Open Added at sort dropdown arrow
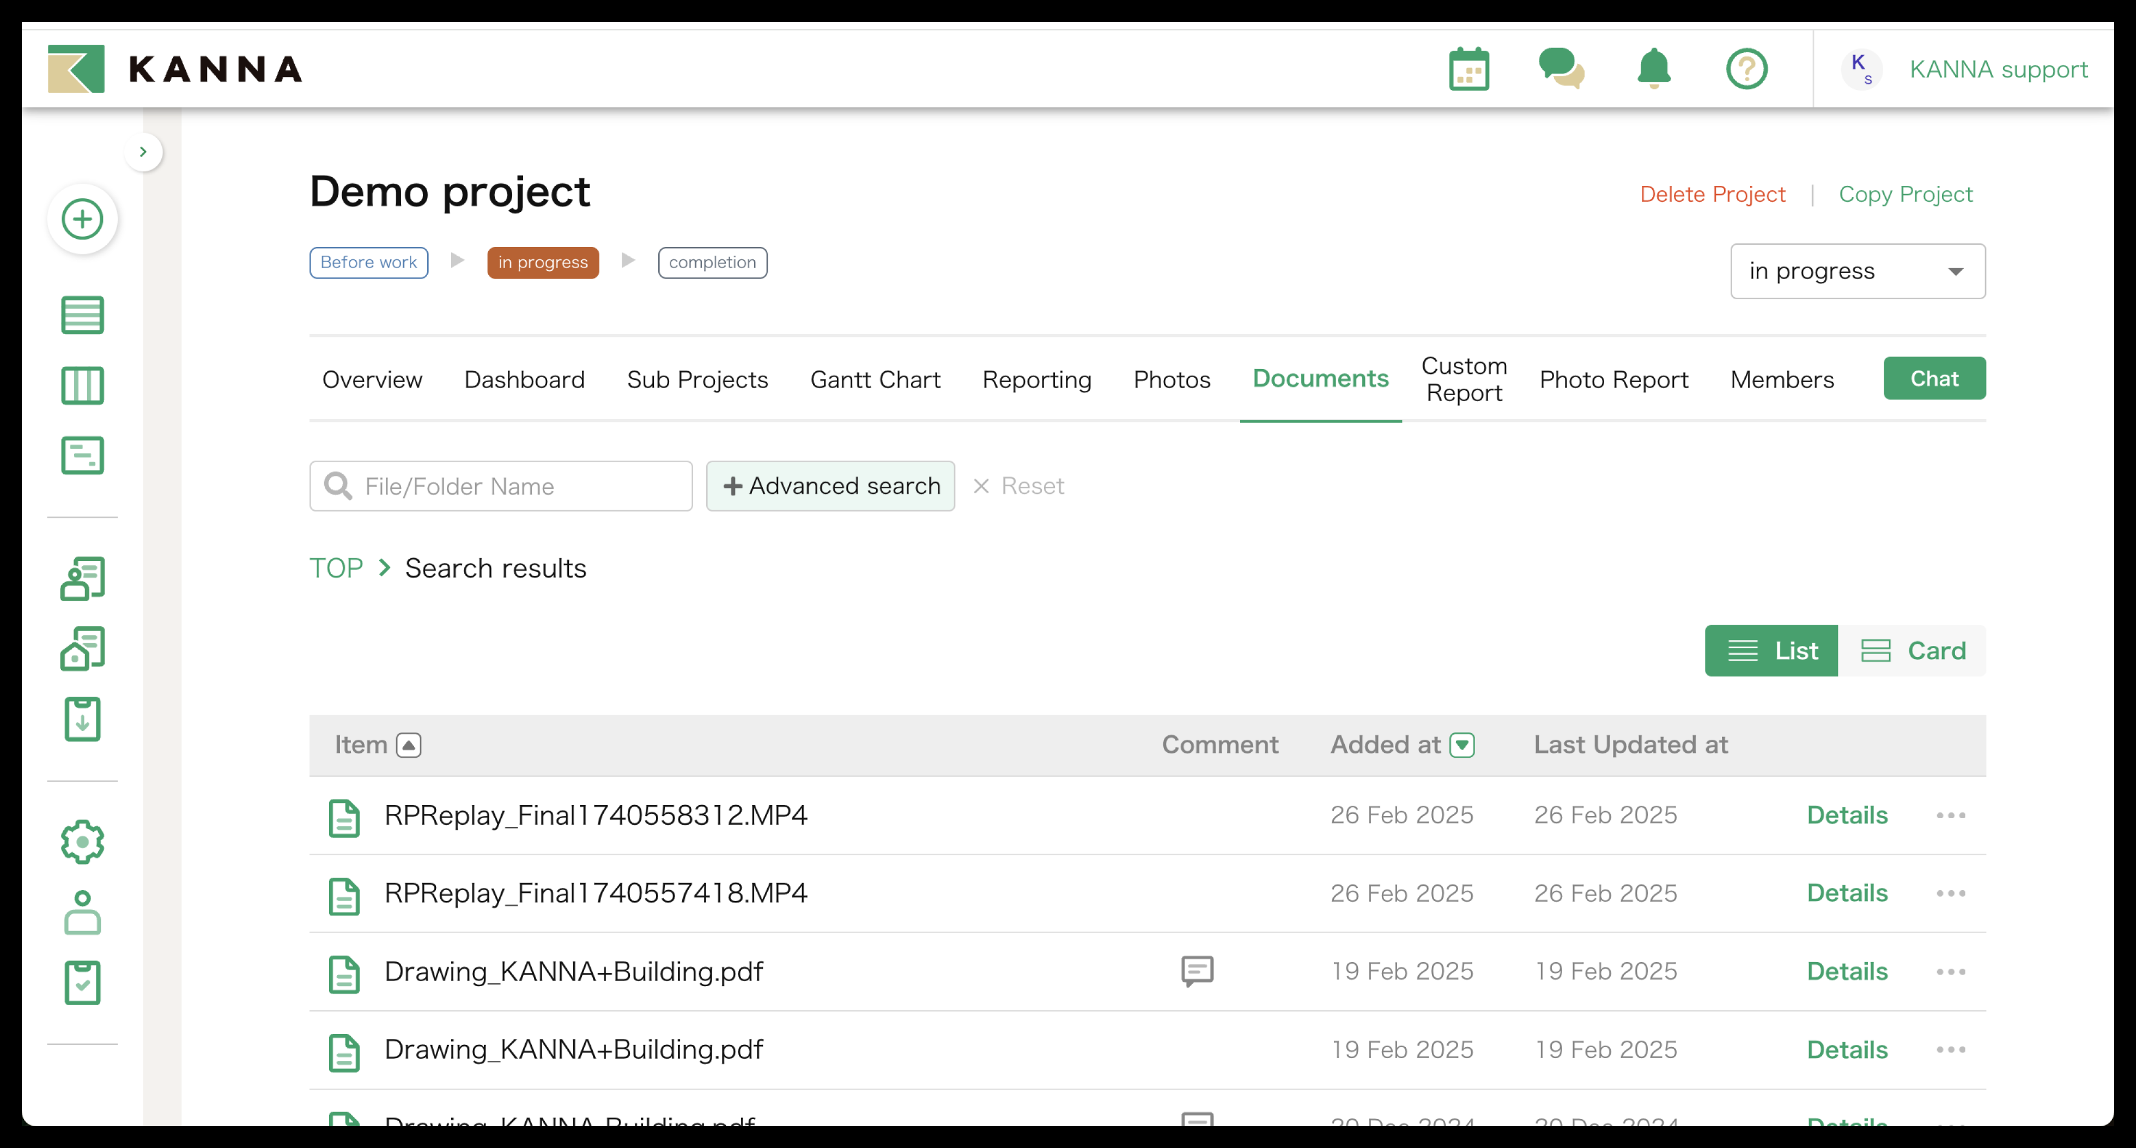This screenshot has width=2136, height=1148. tap(1462, 745)
